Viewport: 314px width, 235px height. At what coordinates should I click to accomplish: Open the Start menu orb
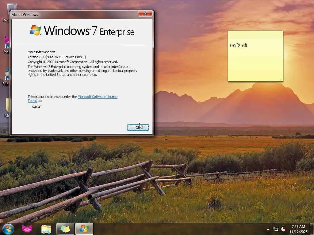coord(8,229)
